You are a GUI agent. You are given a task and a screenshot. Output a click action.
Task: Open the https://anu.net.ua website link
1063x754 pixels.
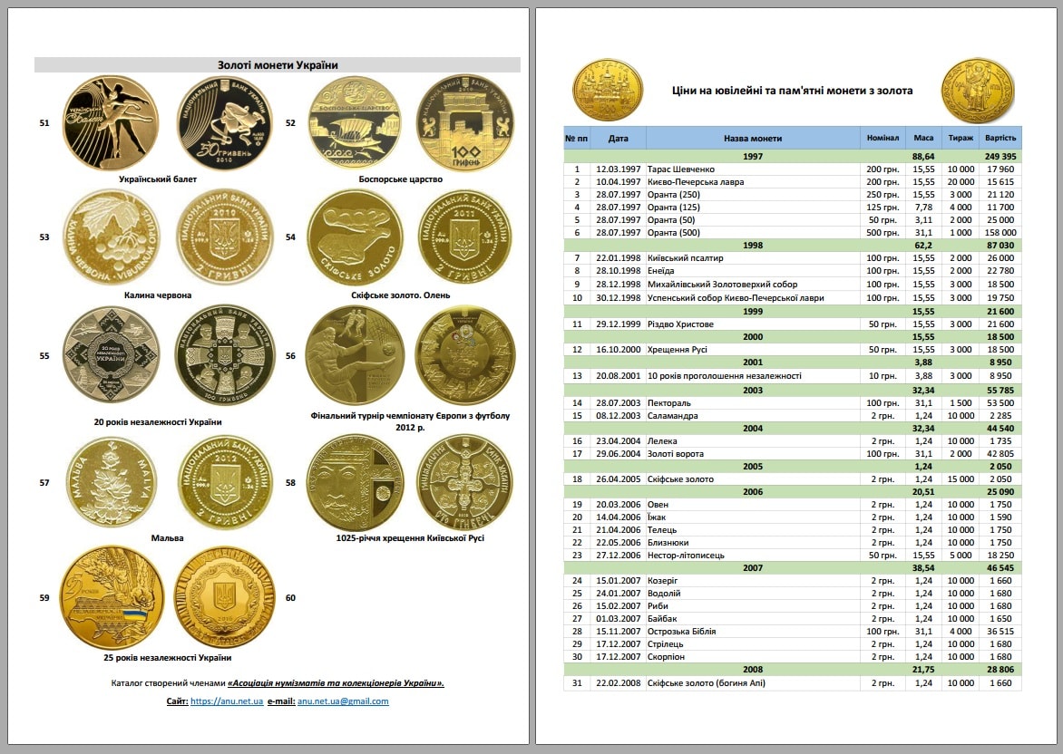tap(227, 701)
